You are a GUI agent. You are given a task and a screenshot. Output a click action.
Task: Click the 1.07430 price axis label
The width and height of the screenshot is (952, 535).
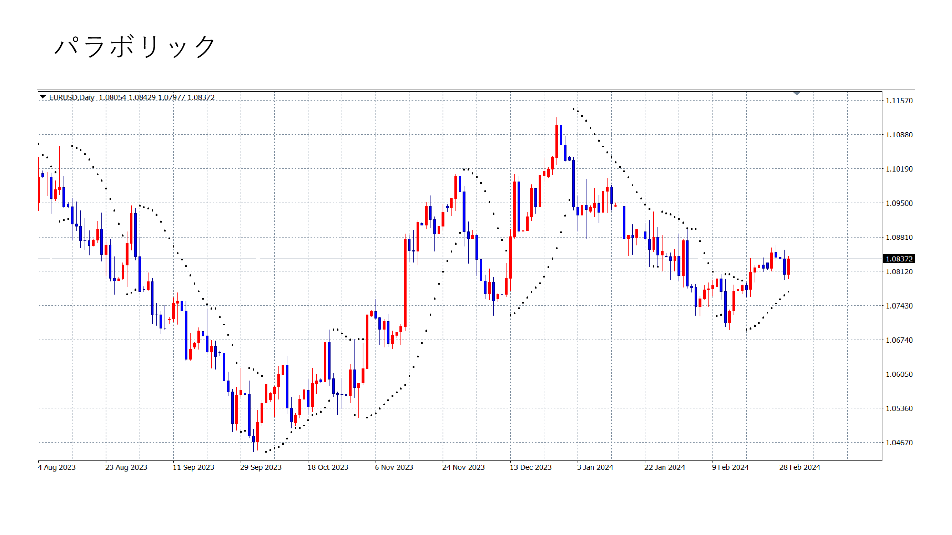coord(899,306)
